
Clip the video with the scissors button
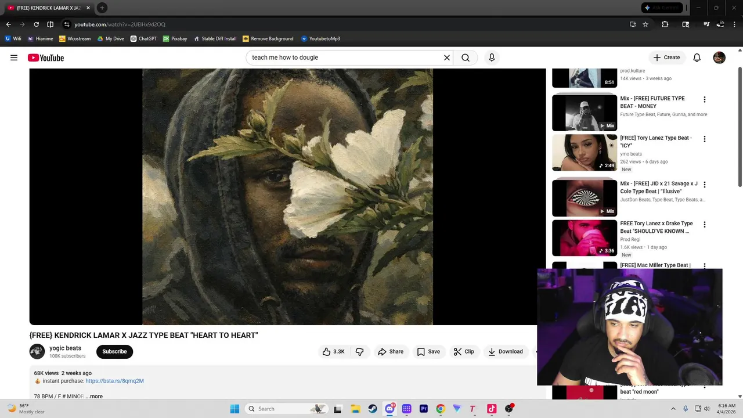pyautogui.click(x=464, y=351)
